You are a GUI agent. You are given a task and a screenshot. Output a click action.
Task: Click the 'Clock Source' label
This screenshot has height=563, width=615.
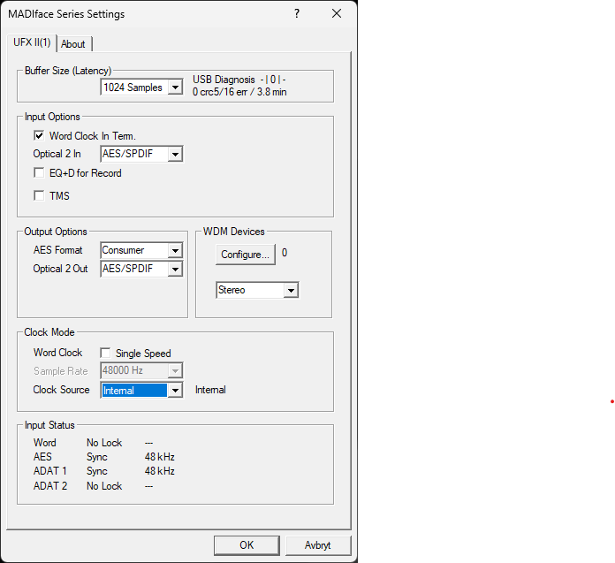click(61, 390)
